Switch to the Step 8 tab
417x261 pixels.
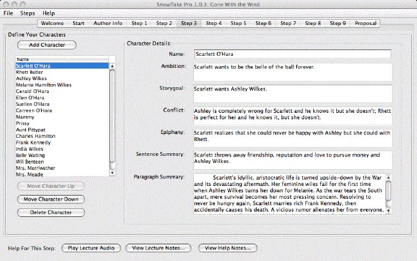click(313, 23)
